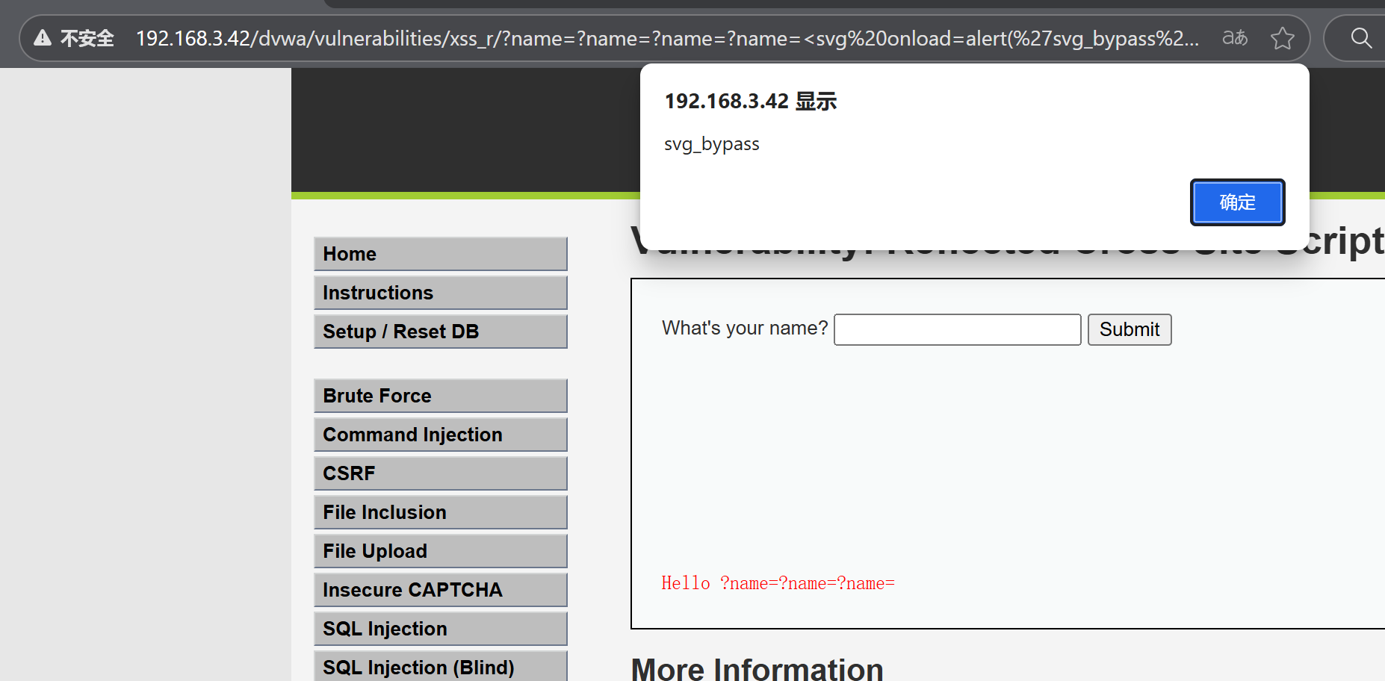Screen dimensions: 1385x681
Task: Focus the What's your name field
Action: coord(958,329)
